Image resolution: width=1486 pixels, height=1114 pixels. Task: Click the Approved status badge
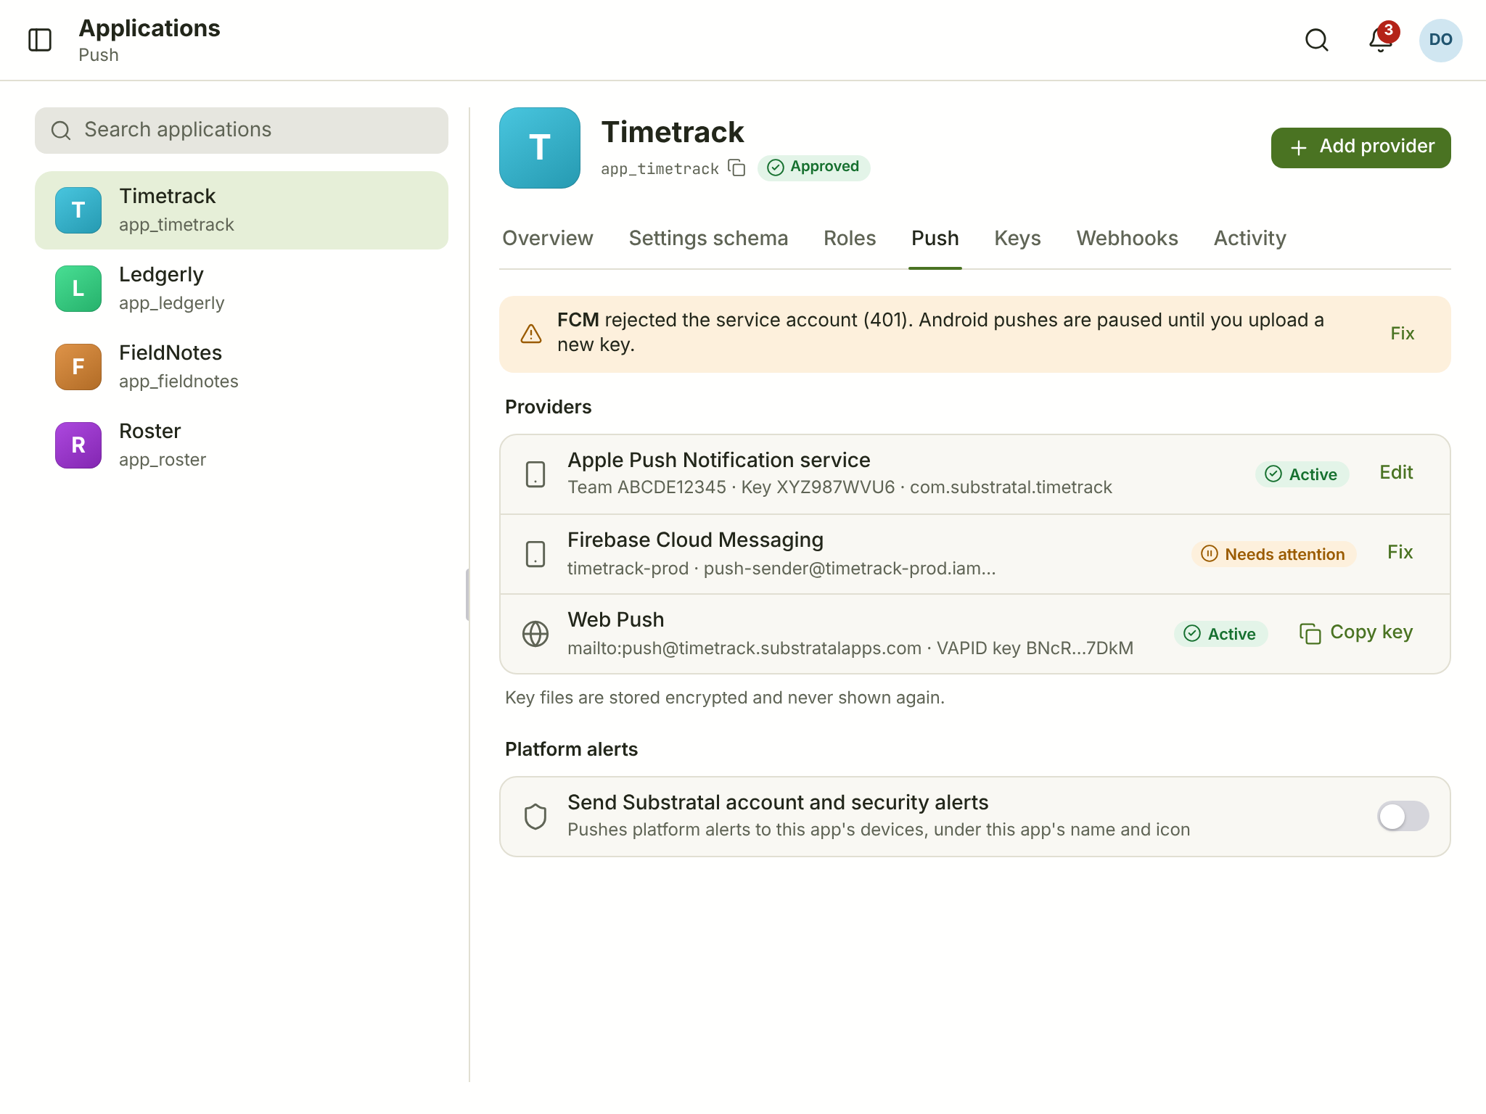[x=813, y=168]
